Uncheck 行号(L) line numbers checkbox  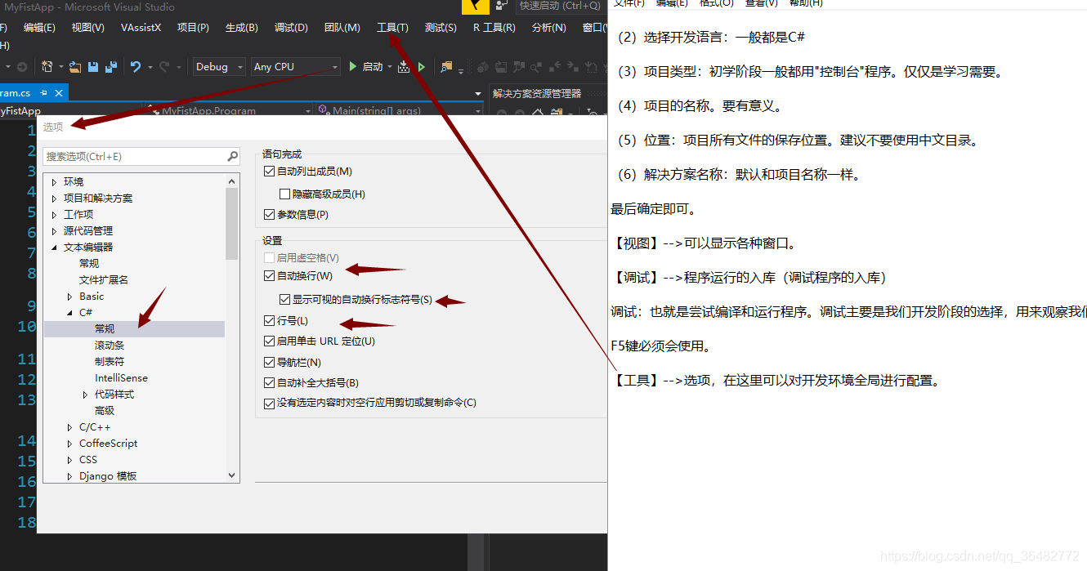point(270,321)
